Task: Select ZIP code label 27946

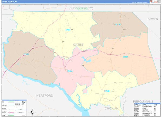Action: tap(107, 91)
